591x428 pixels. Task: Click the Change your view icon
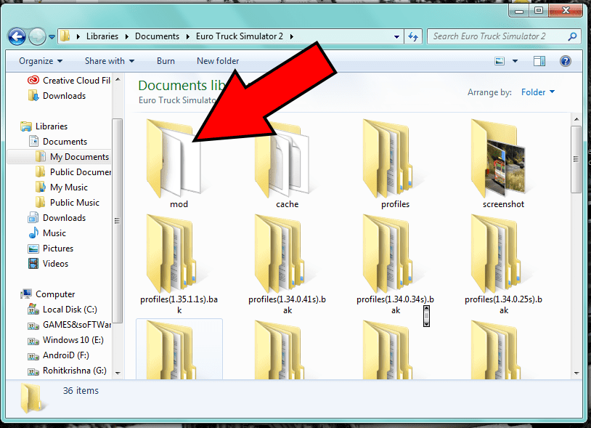point(500,61)
